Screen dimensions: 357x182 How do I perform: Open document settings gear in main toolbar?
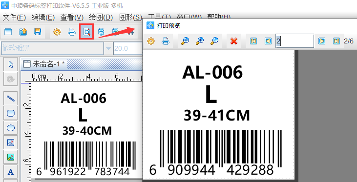(57, 32)
